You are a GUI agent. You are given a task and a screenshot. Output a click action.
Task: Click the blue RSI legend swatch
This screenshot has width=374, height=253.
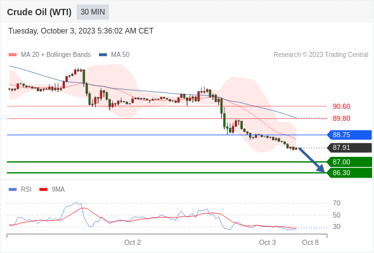pos(13,190)
